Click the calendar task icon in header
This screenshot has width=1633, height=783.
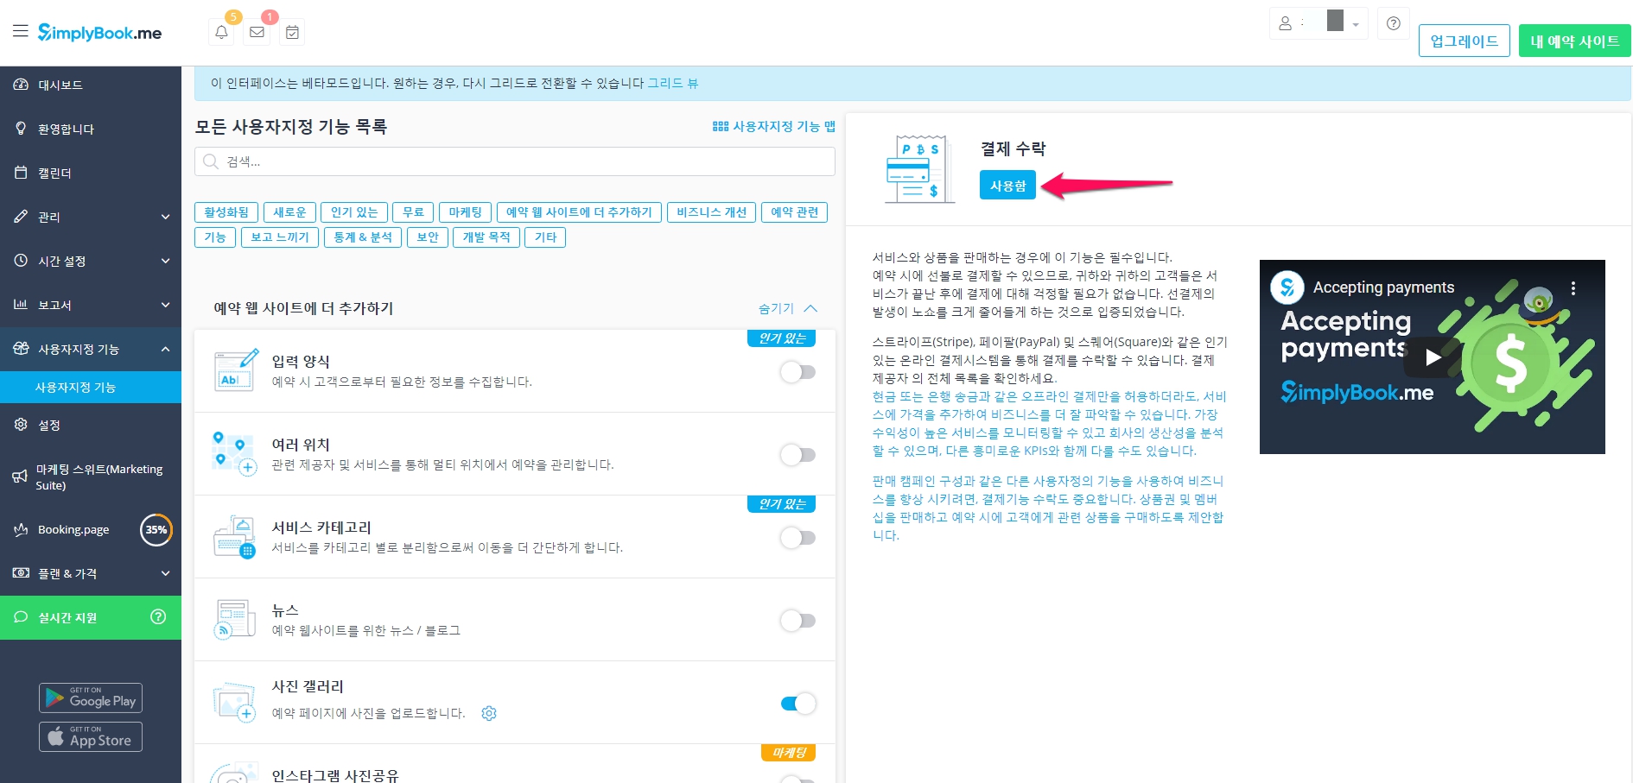pyautogui.click(x=293, y=33)
